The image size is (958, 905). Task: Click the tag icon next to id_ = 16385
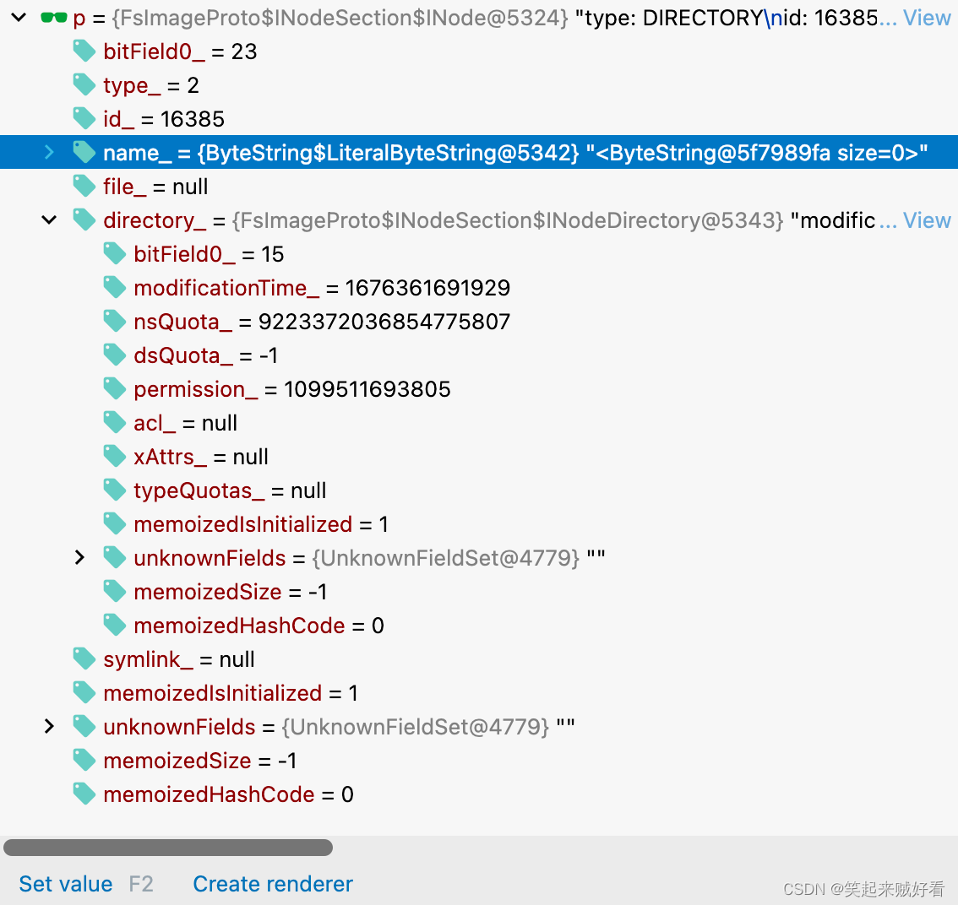coord(84,118)
